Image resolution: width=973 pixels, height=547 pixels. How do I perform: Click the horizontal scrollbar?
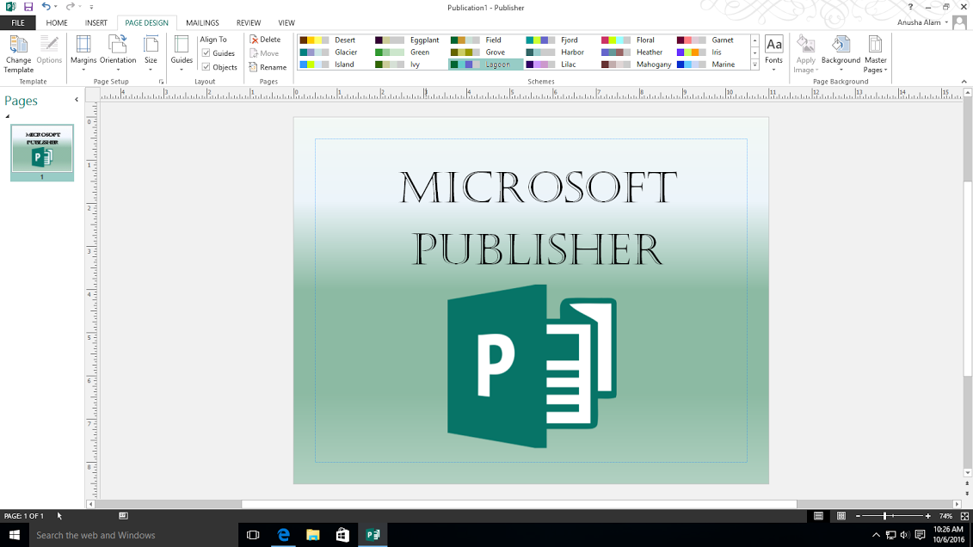tap(519, 504)
